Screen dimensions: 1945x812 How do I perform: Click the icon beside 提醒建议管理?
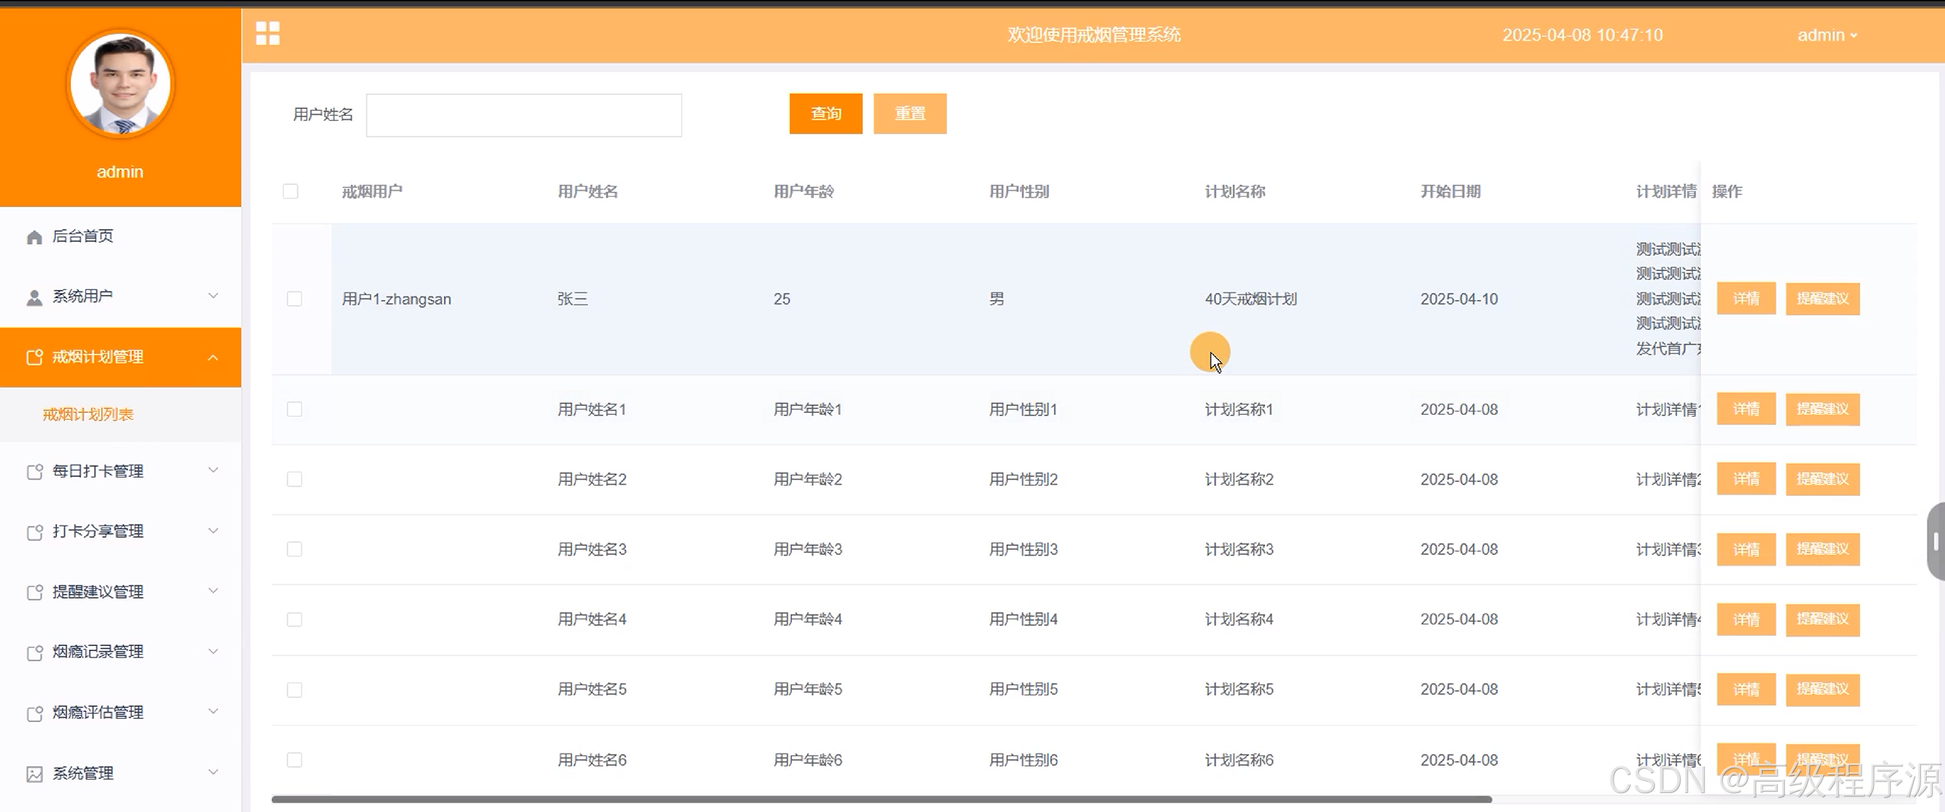pyautogui.click(x=34, y=592)
